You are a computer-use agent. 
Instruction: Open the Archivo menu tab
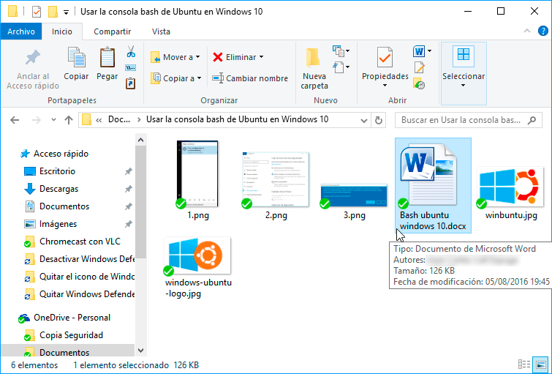pyautogui.click(x=21, y=31)
